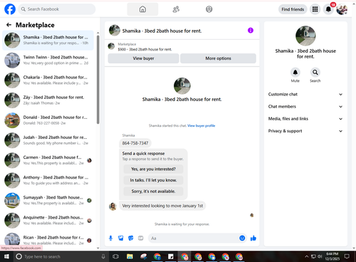The image size is (356, 262).
Task: Open the Windows Start menu
Action: [x=6, y=256]
